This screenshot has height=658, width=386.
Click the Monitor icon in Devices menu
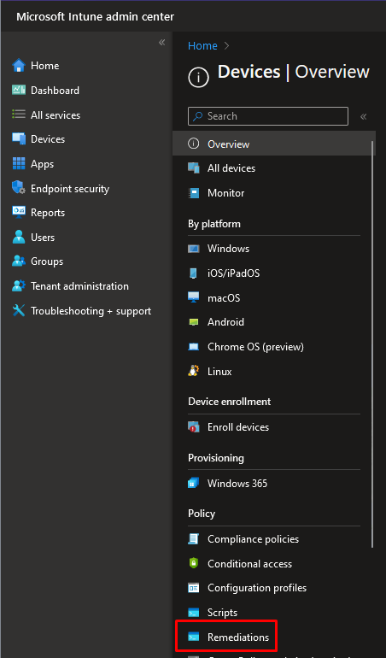click(193, 193)
